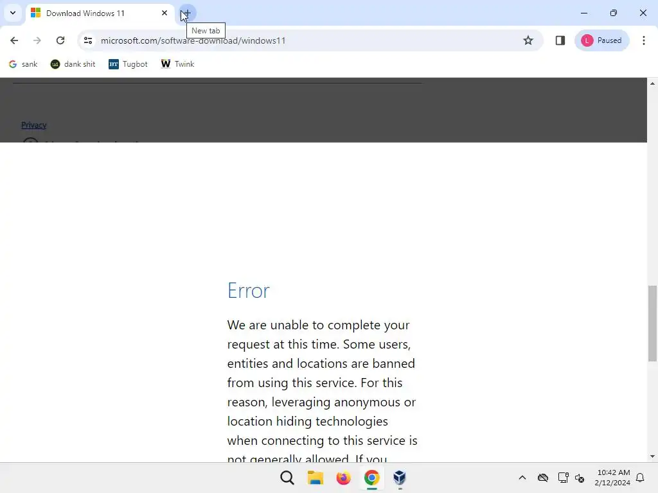Show hidden system tray icons
This screenshot has height=493, width=658.
tap(522, 478)
